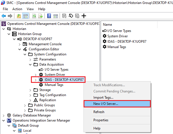Go back with the blue arrow
The width and height of the screenshot is (173, 134).
tap(4, 16)
